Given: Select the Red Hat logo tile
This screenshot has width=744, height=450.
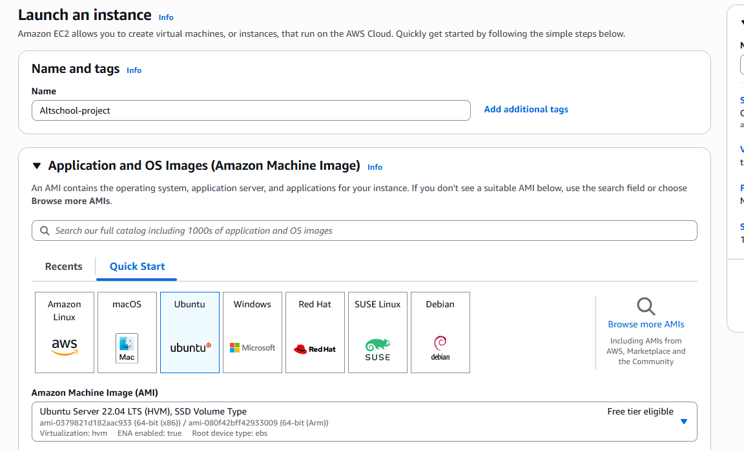Looking at the screenshot, I should [315, 332].
